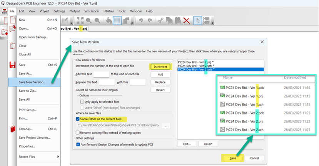
Task: Expand the Recent Files submenu arrow
Action: (58, 157)
